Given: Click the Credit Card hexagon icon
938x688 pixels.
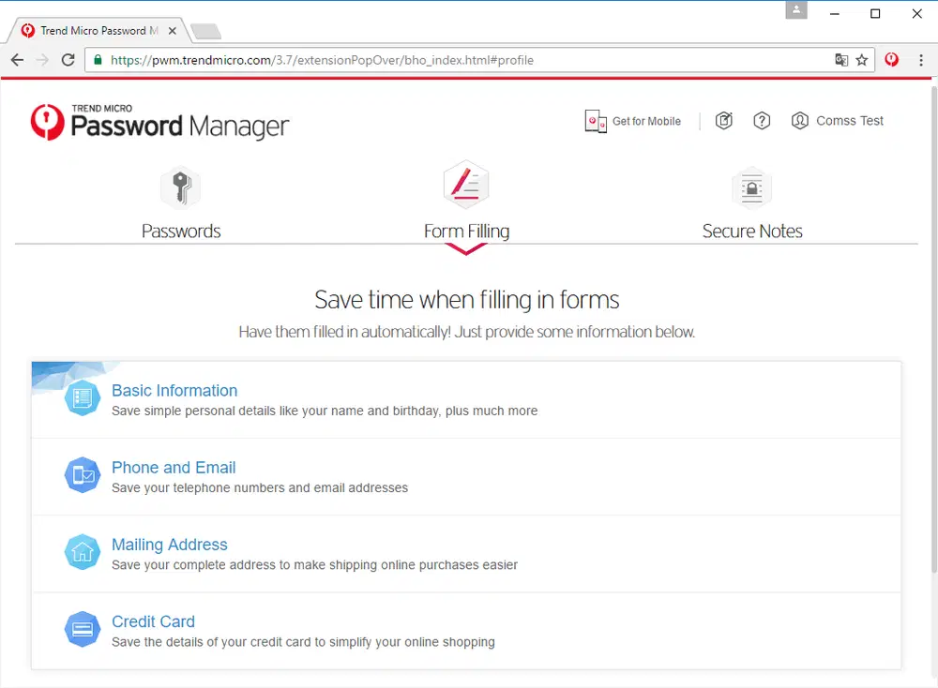Looking at the screenshot, I should (82, 629).
